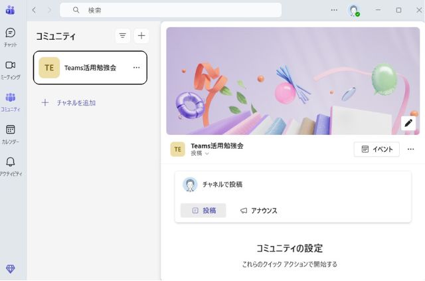Select the アナウンス tab
The height and width of the screenshot is (281, 425).
click(259, 211)
